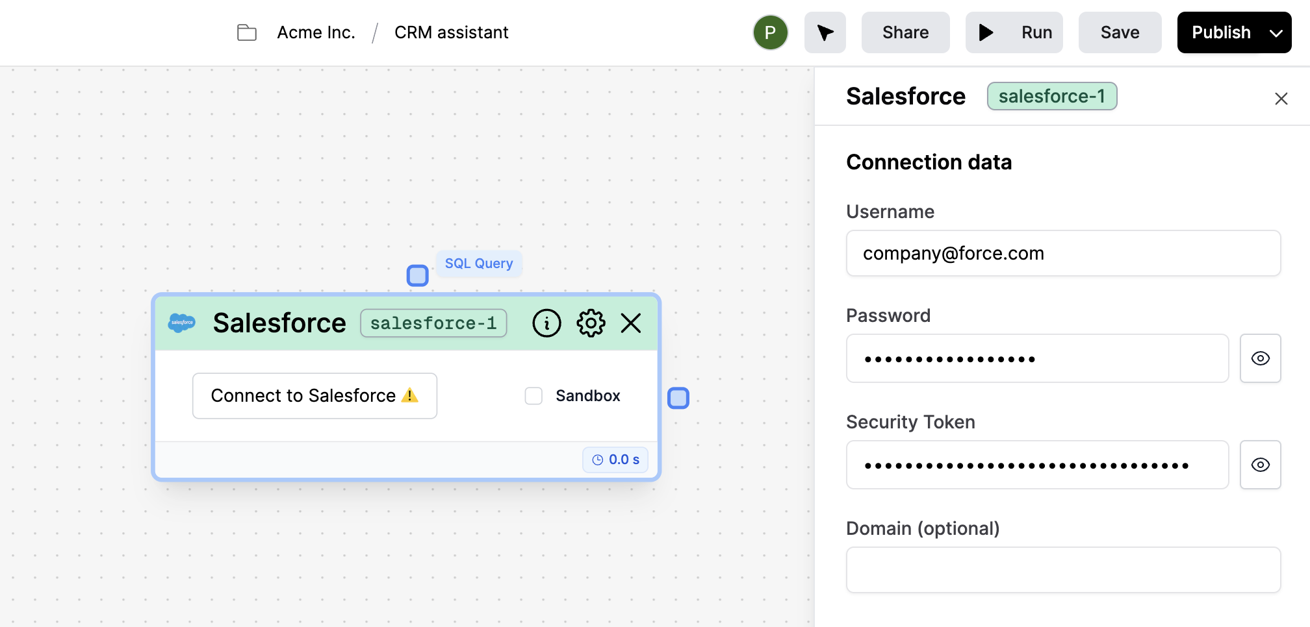The image size is (1310, 627).
Task: Click the Connection data heading
Action: pos(929,162)
